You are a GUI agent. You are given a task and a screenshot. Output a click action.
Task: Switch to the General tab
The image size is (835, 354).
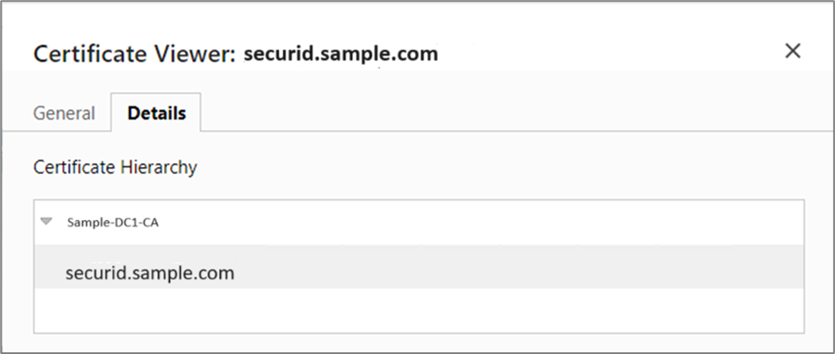64,113
